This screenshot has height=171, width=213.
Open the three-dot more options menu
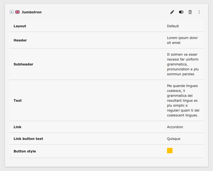199,12
